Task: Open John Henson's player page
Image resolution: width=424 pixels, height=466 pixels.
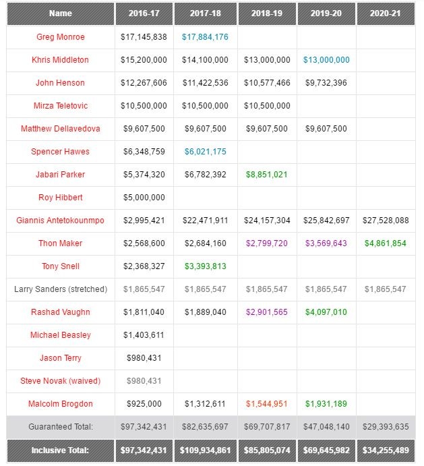Action: [x=61, y=83]
